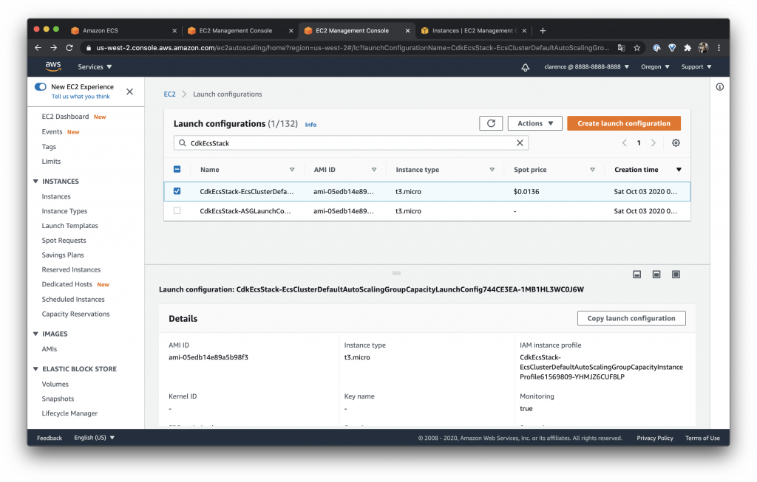Open the info panel icon
This screenshot has height=482, width=757.
pos(720,87)
